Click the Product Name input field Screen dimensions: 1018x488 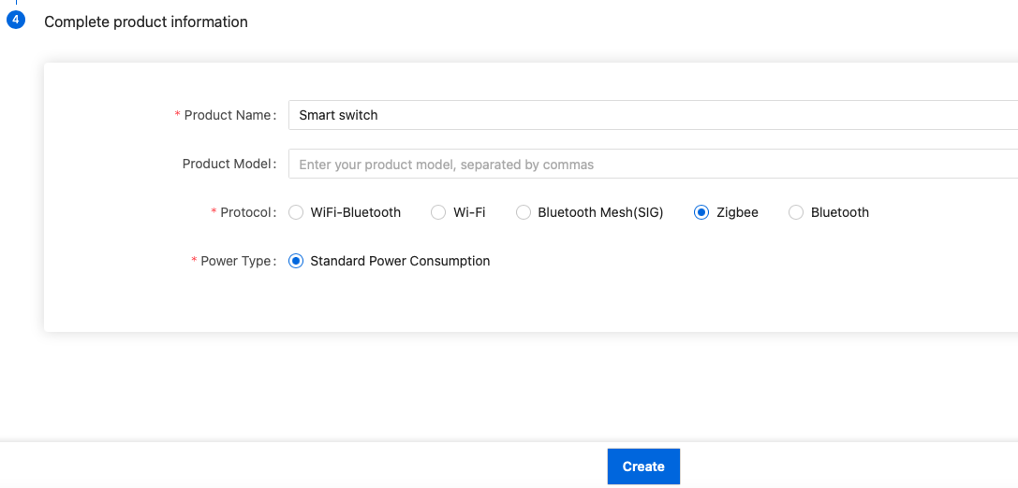(x=653, y=115)
